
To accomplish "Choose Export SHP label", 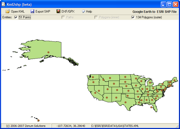I will pyautogui.click(x=43, y=11).
